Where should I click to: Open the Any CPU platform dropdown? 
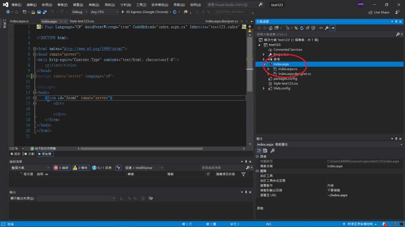(104, 12)
